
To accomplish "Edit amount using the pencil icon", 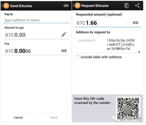I will [64, 34].
